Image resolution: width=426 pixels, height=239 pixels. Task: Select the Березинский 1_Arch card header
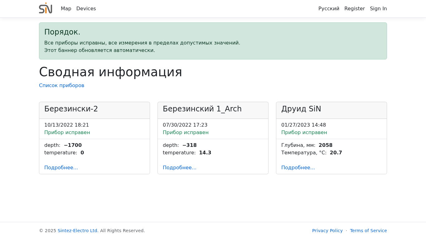[x=202, y=109]
